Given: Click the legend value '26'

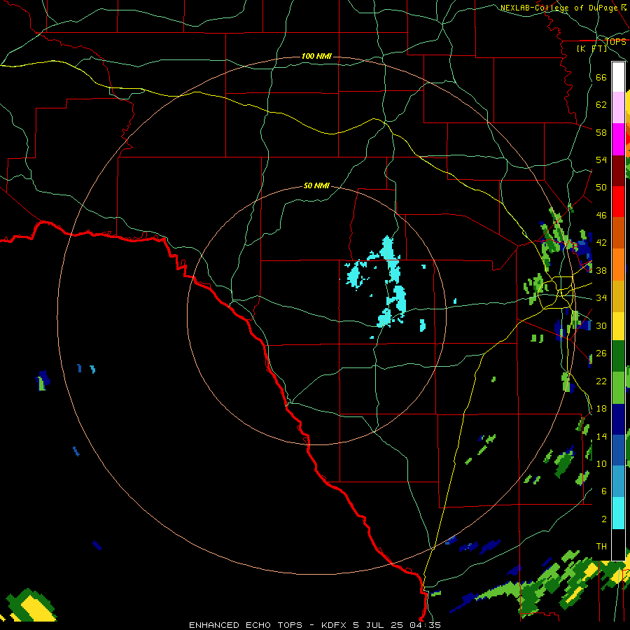Looking at the screenshot, I should pyautogui.click(x=601, y=353).
